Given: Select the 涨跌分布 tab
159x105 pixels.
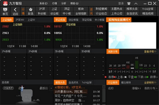Looking at the screenshot, I should pyautogui.click(x=113, y=51).
